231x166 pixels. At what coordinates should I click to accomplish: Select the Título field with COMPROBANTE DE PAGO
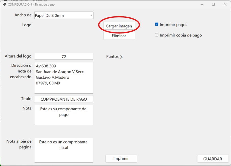pyautogui.click(x=64, y=99)
